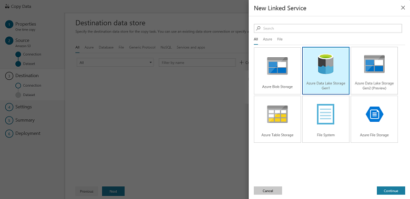Select the Azure Blob Storage tile icon
410x199 pixels.
click(277, 66)
